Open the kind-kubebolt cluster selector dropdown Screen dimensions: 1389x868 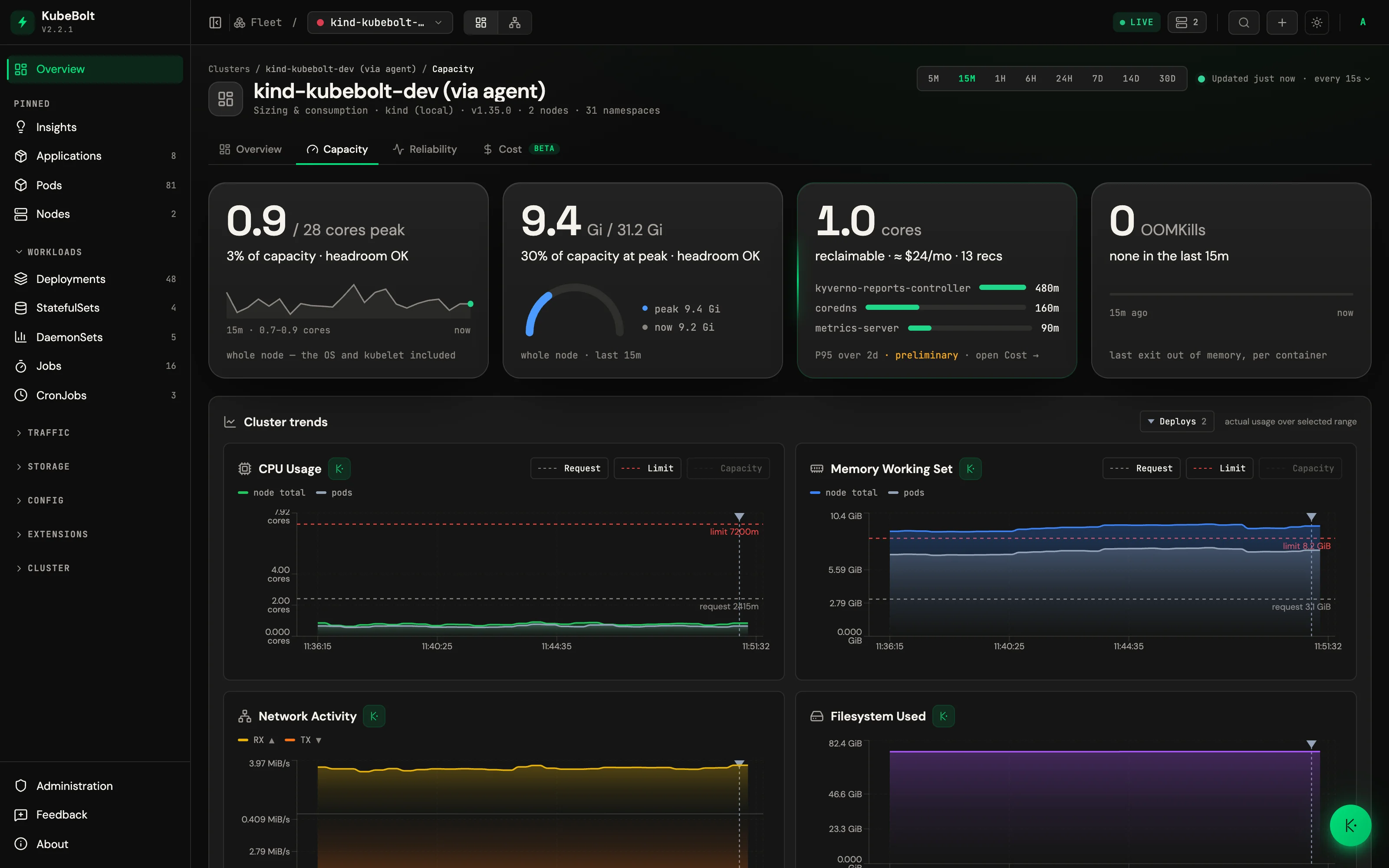[x=380, y=23]
